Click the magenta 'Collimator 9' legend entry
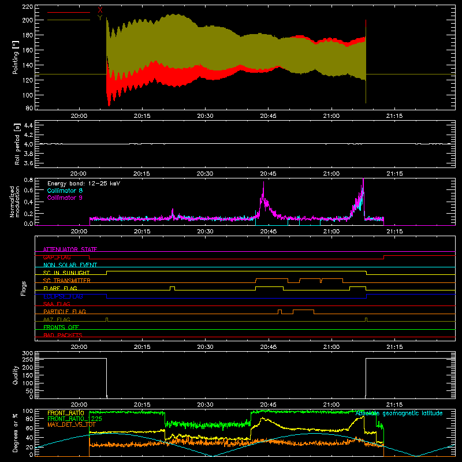 click(65, 198)
